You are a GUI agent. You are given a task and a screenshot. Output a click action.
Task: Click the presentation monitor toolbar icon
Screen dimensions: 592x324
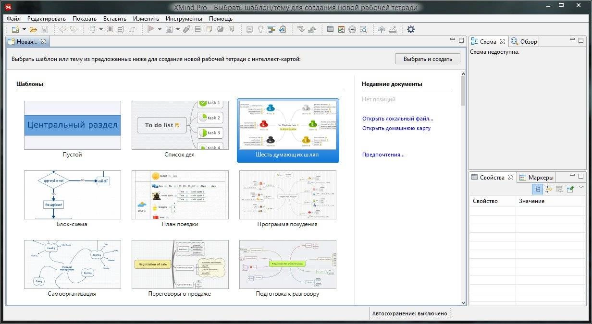click(x=250, y=29)
